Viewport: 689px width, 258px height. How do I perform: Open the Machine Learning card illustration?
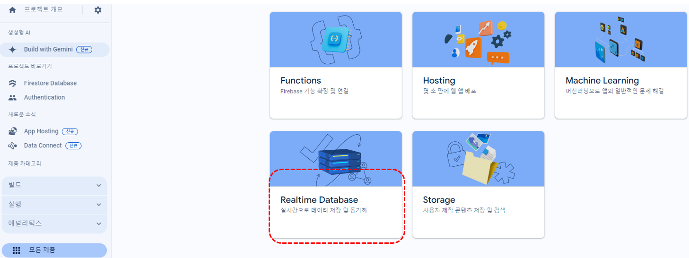(621, 40)
